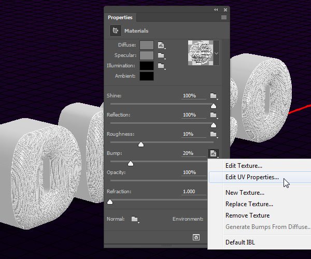
Task: Open the Properties panel options menu
Action: pos(224,18)
